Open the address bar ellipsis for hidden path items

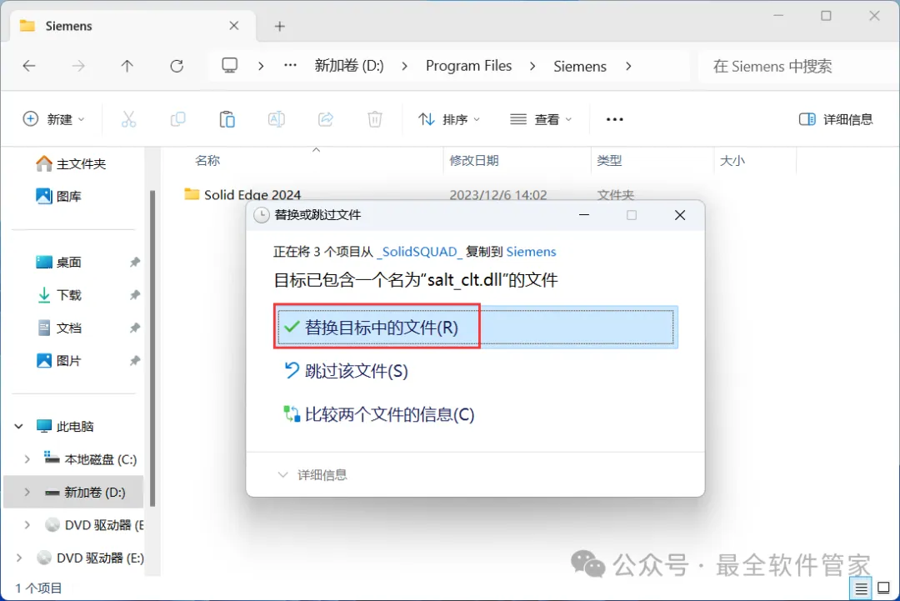pyautogui.click(x=291, y=66)
